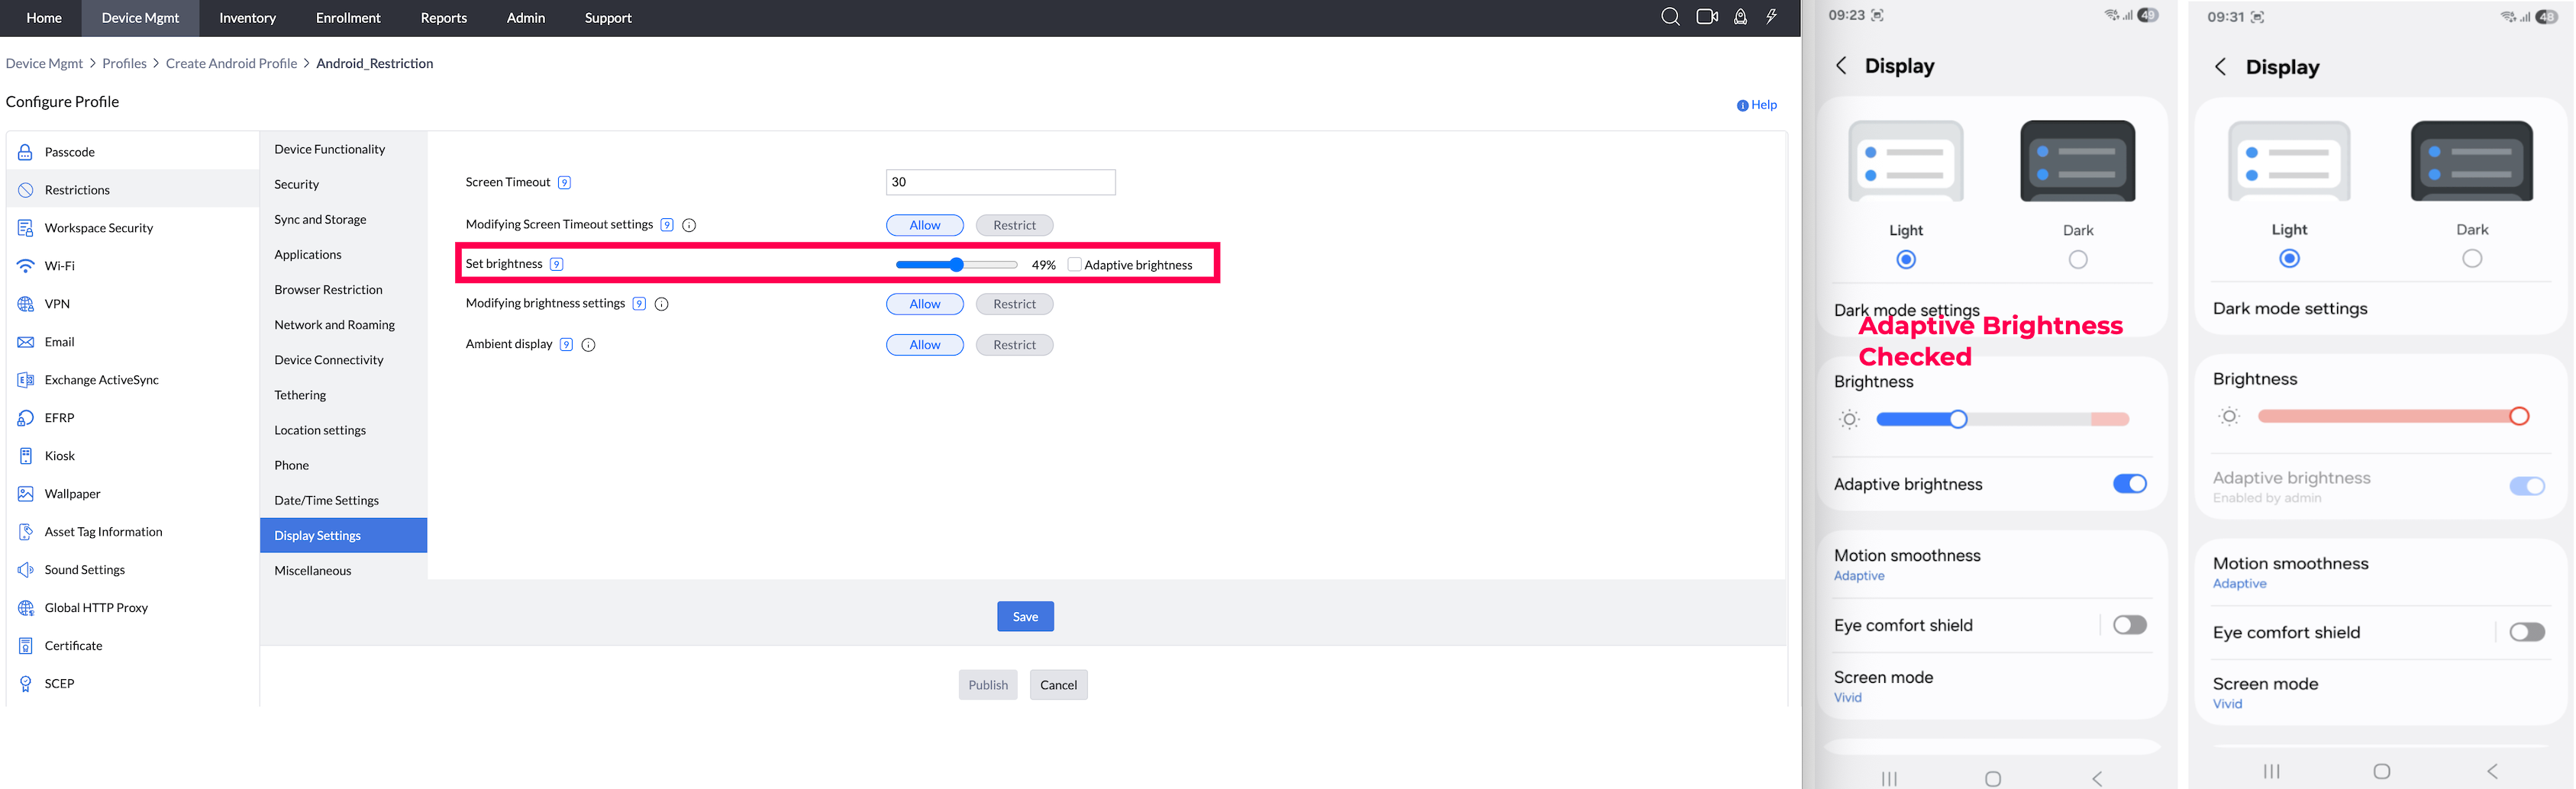Click the Passcode lock icon in sidebar
The width and height of the screenshot is (2576, 789).
(x=26, y=152)
